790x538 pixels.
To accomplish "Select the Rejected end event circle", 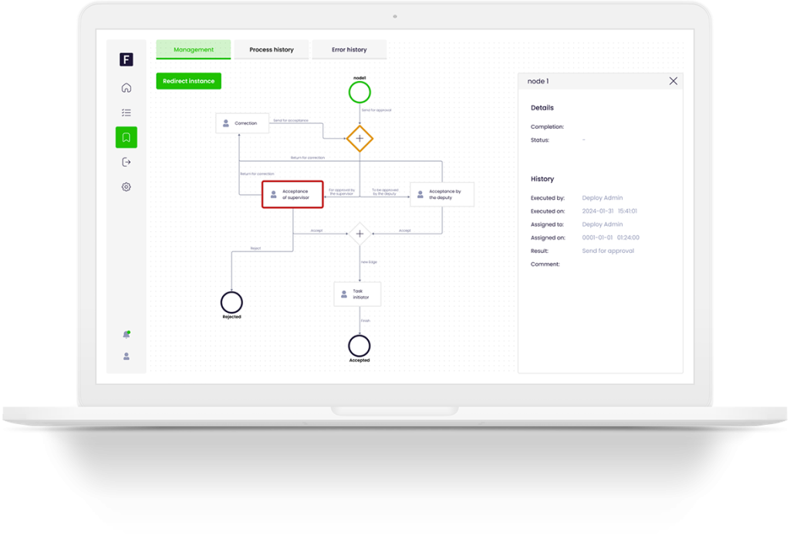I will coord(231,302).
